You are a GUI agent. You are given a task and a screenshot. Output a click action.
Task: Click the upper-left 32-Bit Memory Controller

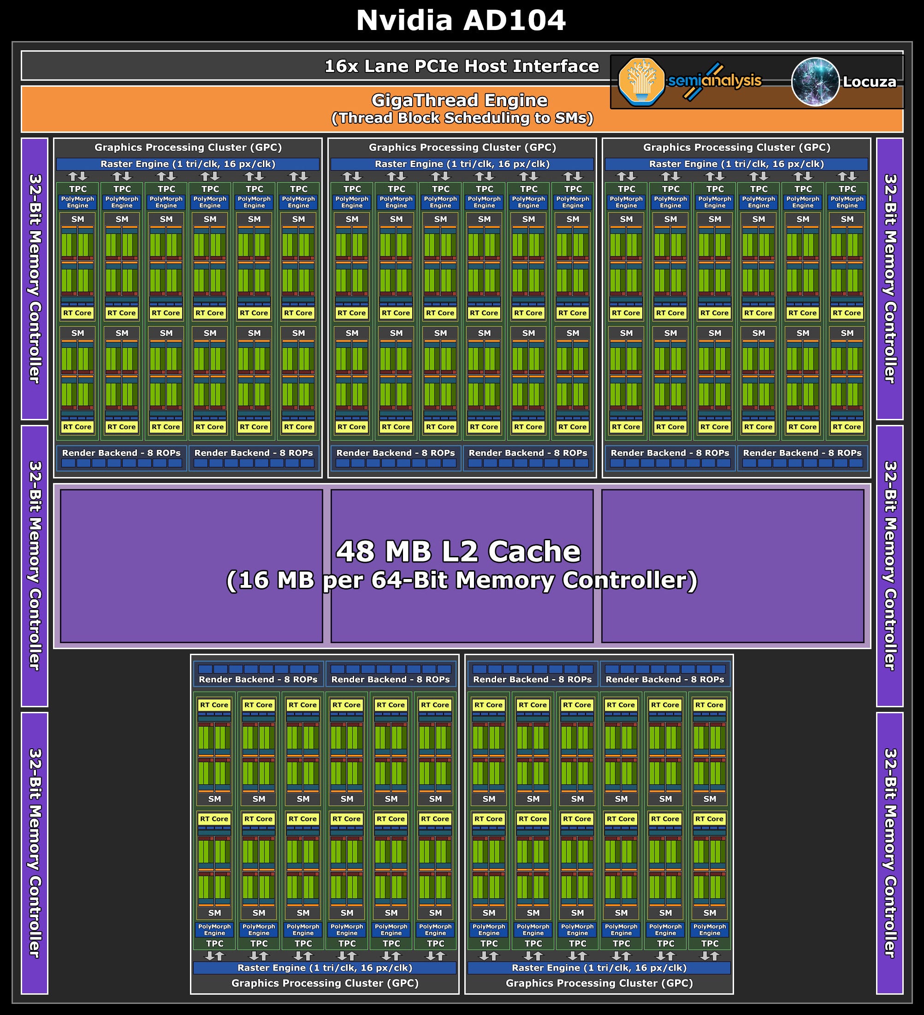(35, 278)
